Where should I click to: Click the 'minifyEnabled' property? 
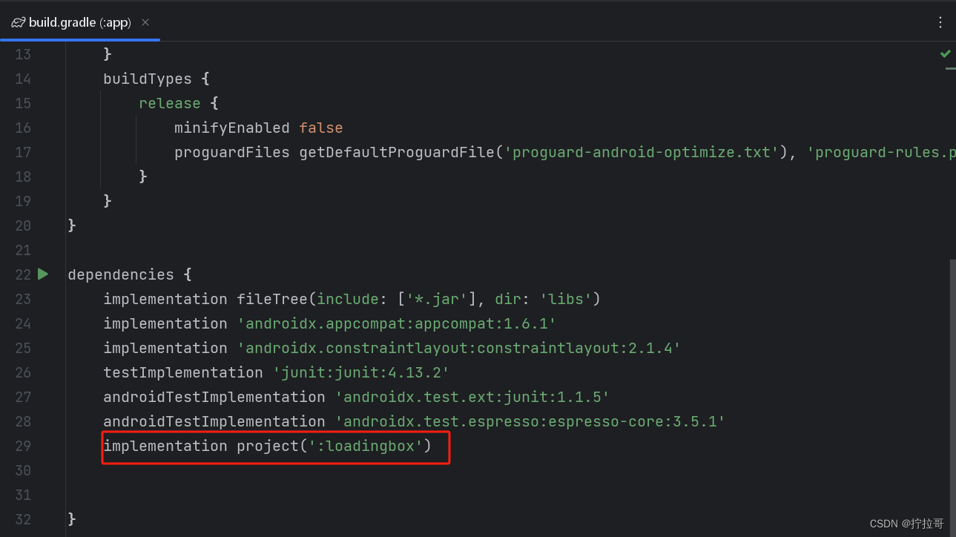coord(232,128)
